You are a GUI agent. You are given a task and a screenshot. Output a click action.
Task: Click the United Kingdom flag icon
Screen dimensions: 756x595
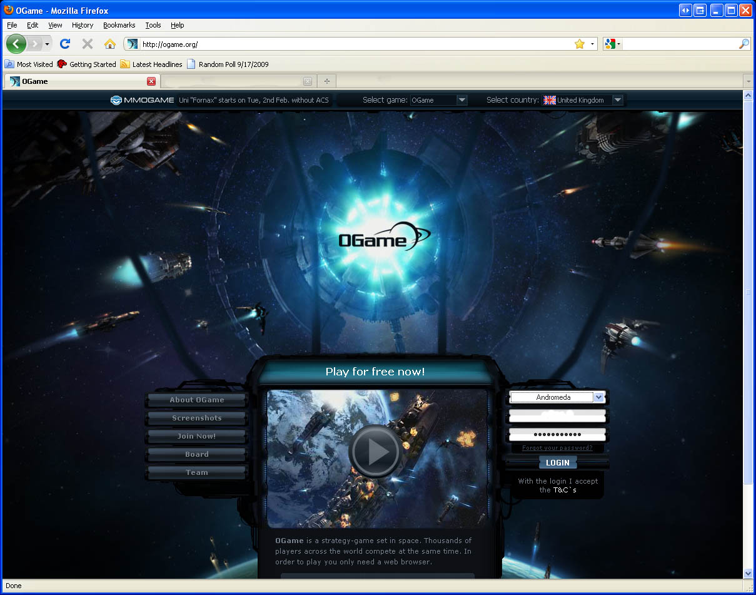coord(550,100)
